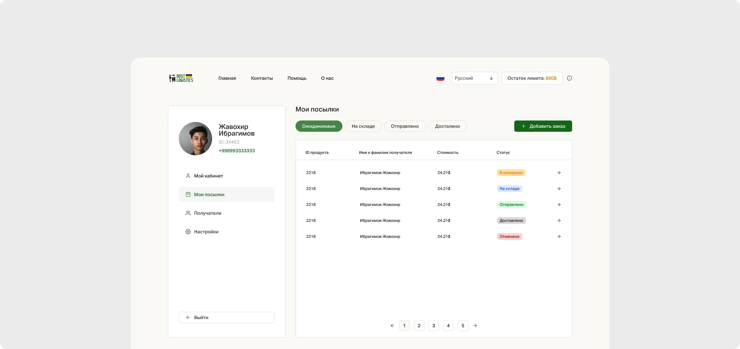Open Настройки in sidebar
This screenshot has width=740, height=349.
click(227, 232)
